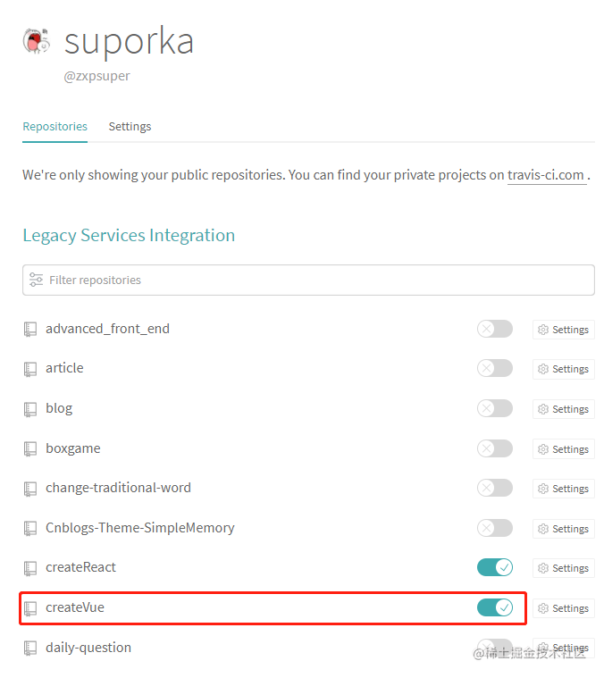This screenshot has height=678, width=604.
Task: Open Settings for boxgame repository
Action: 564,449
